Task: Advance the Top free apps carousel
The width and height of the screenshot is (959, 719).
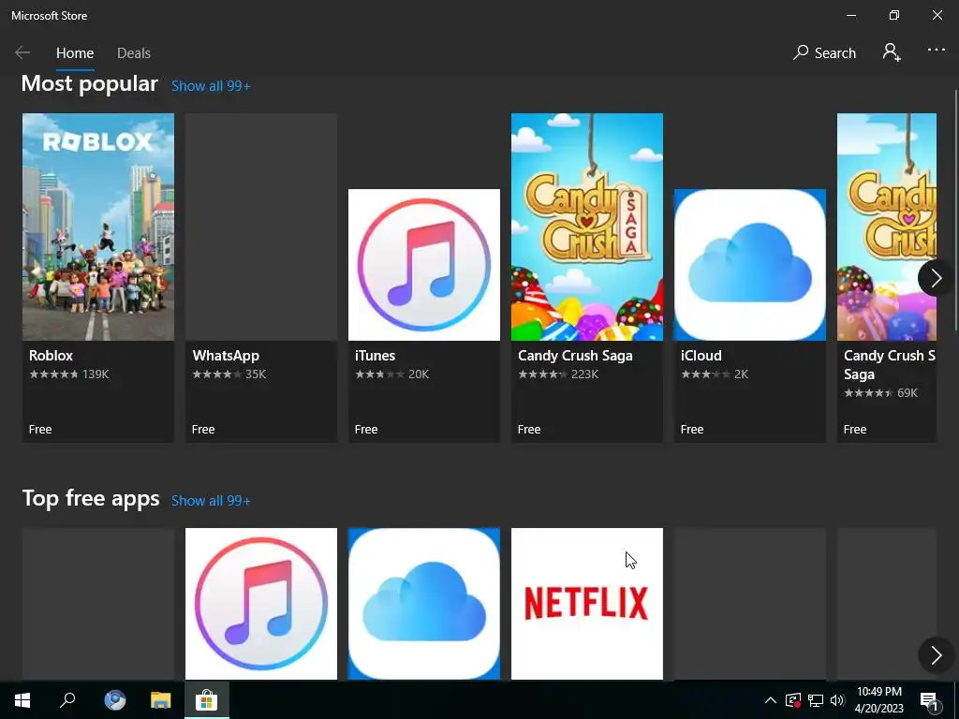Action: (x=937, y=655)
